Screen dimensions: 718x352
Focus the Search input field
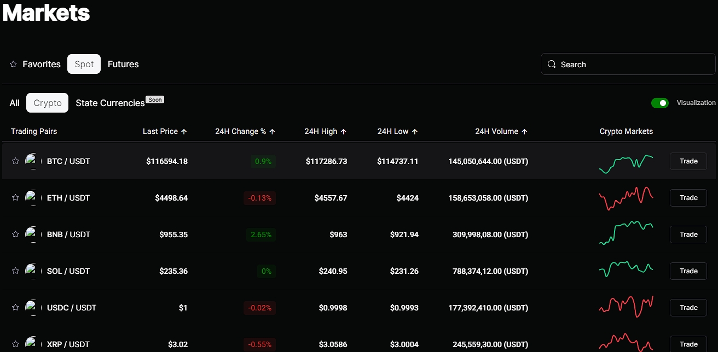pos(628,64)
